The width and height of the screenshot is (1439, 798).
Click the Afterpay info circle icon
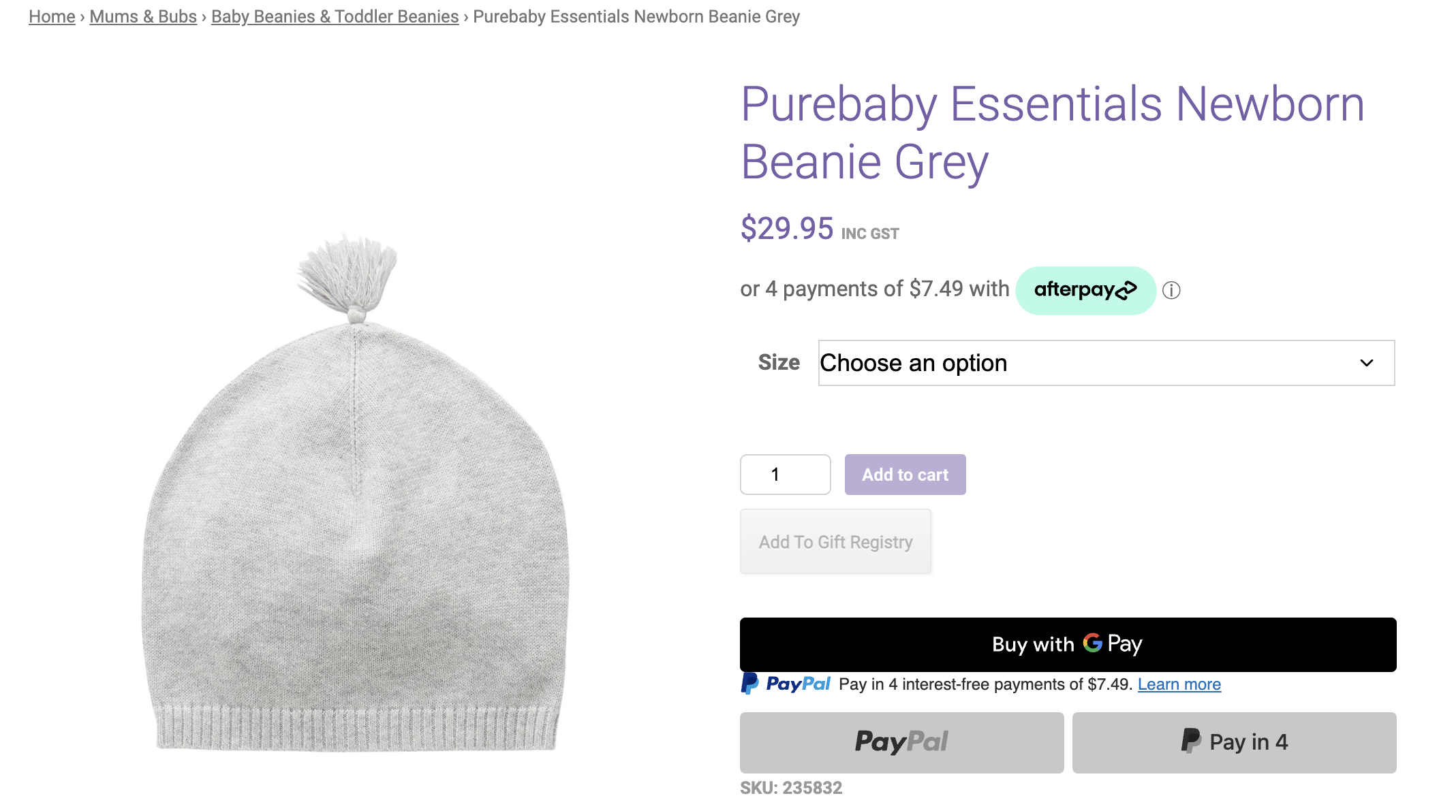[x=1171, y=291]
